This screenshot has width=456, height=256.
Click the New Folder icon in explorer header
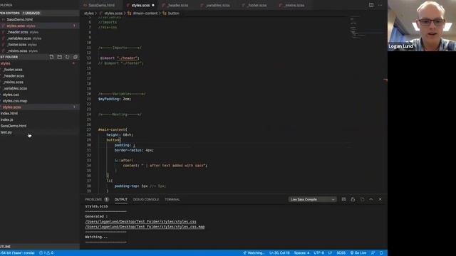(x=59, y=57)
